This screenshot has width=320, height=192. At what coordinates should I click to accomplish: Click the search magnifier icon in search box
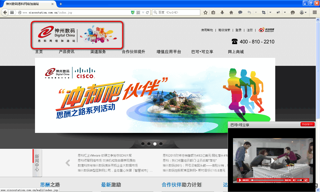[x=155, y=12]
